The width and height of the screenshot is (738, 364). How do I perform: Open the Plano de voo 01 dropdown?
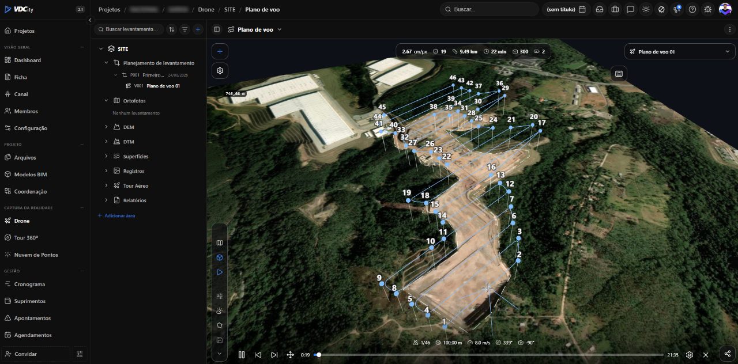680,51
